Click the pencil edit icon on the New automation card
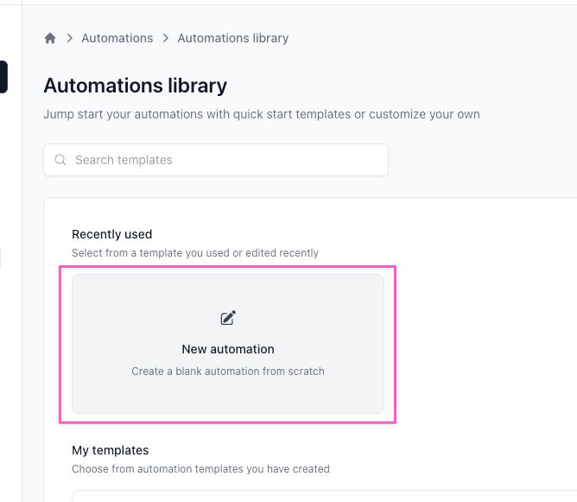 point(228,318)
